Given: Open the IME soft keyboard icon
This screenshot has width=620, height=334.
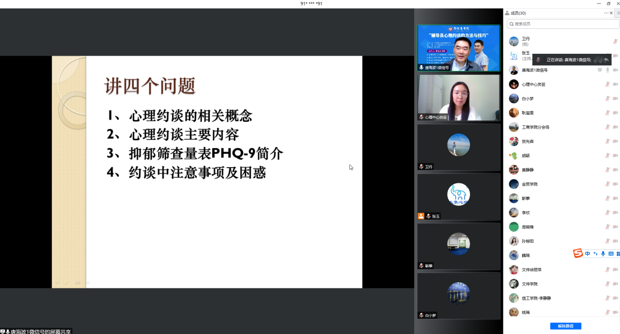Looking at the screenshot, I should [611, 254].
